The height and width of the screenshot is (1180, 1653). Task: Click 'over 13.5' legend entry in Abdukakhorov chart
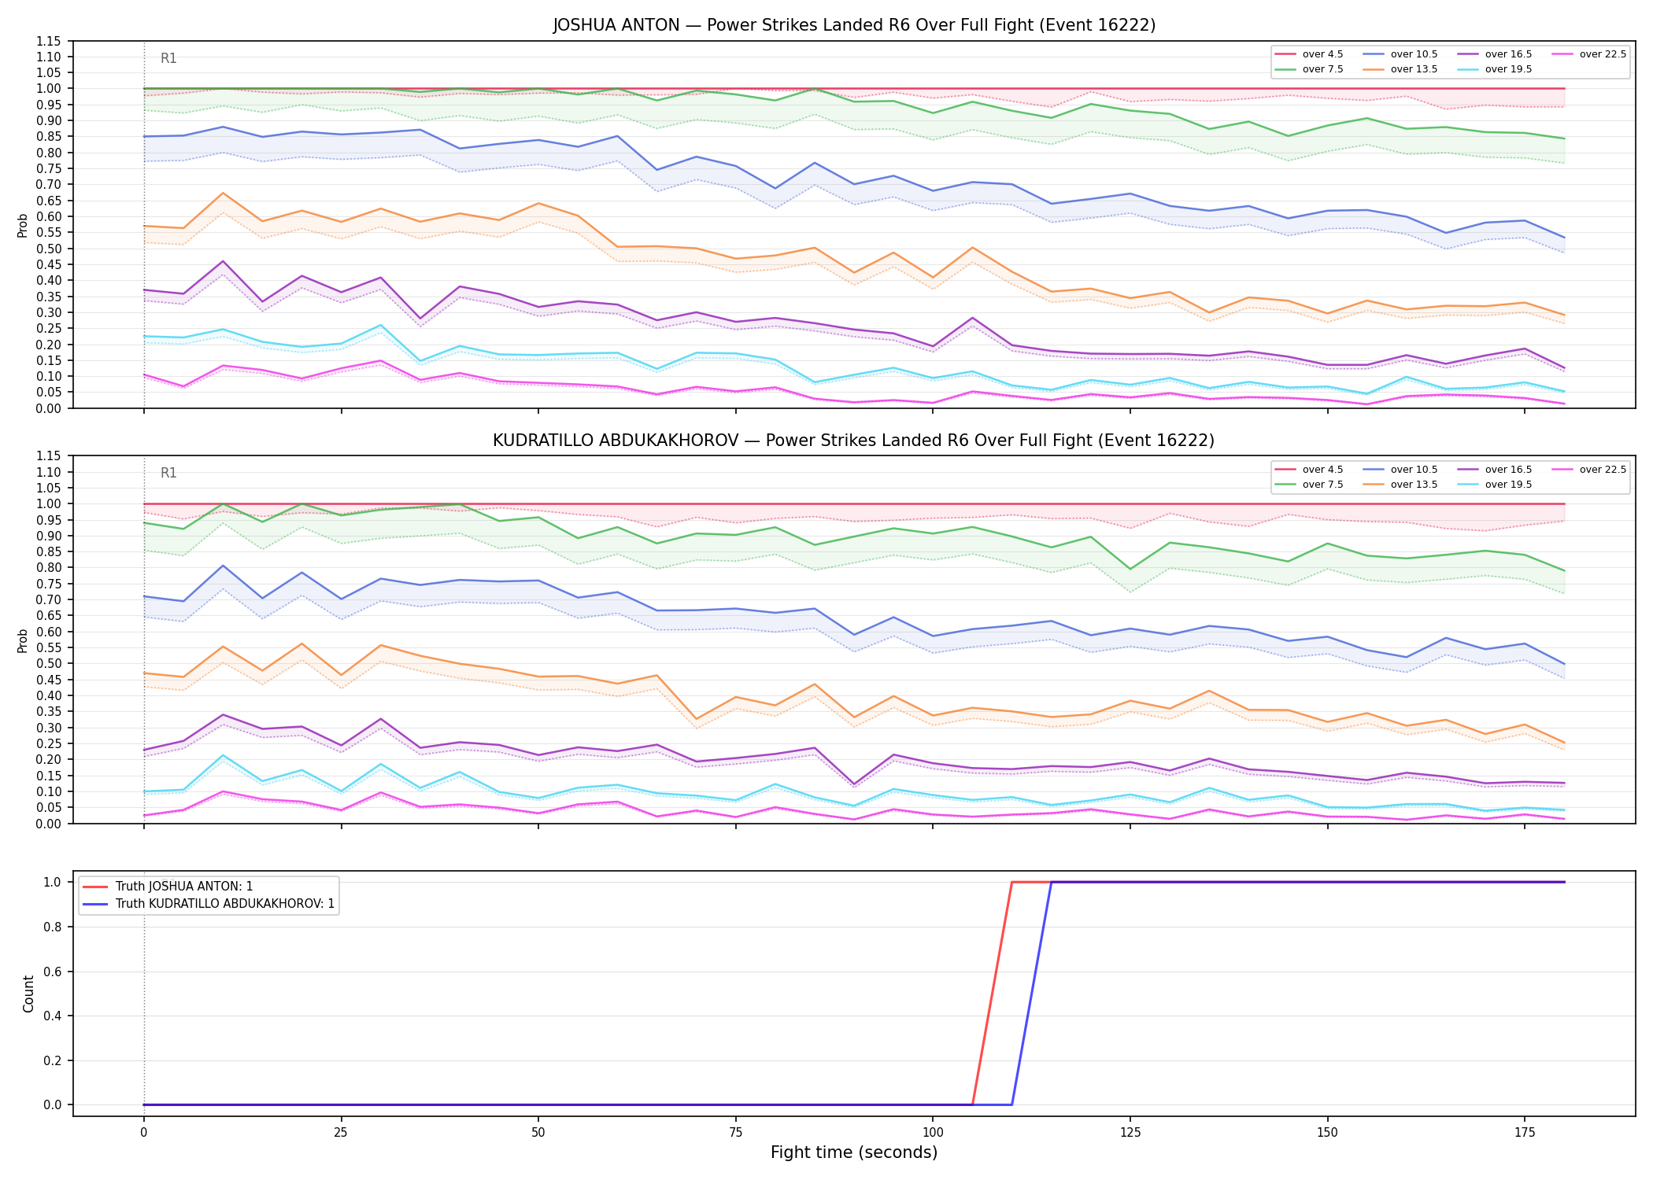tap(1400, 485)
